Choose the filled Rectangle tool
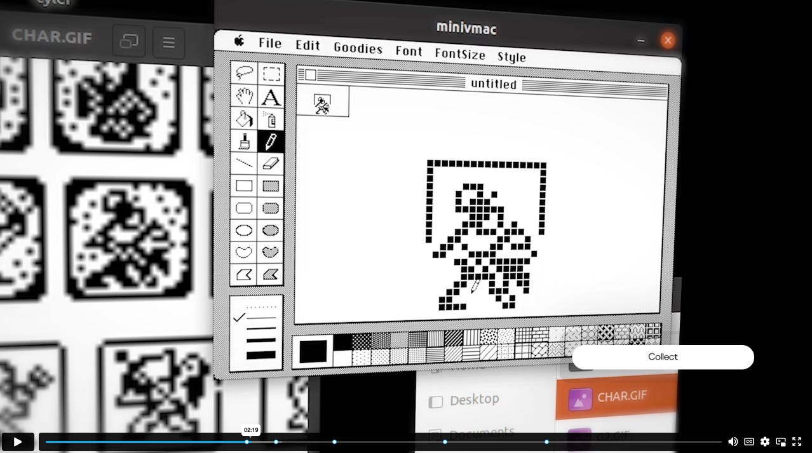Image resolution: width=812 pixels, height=453 pixels. pos(271,186)
